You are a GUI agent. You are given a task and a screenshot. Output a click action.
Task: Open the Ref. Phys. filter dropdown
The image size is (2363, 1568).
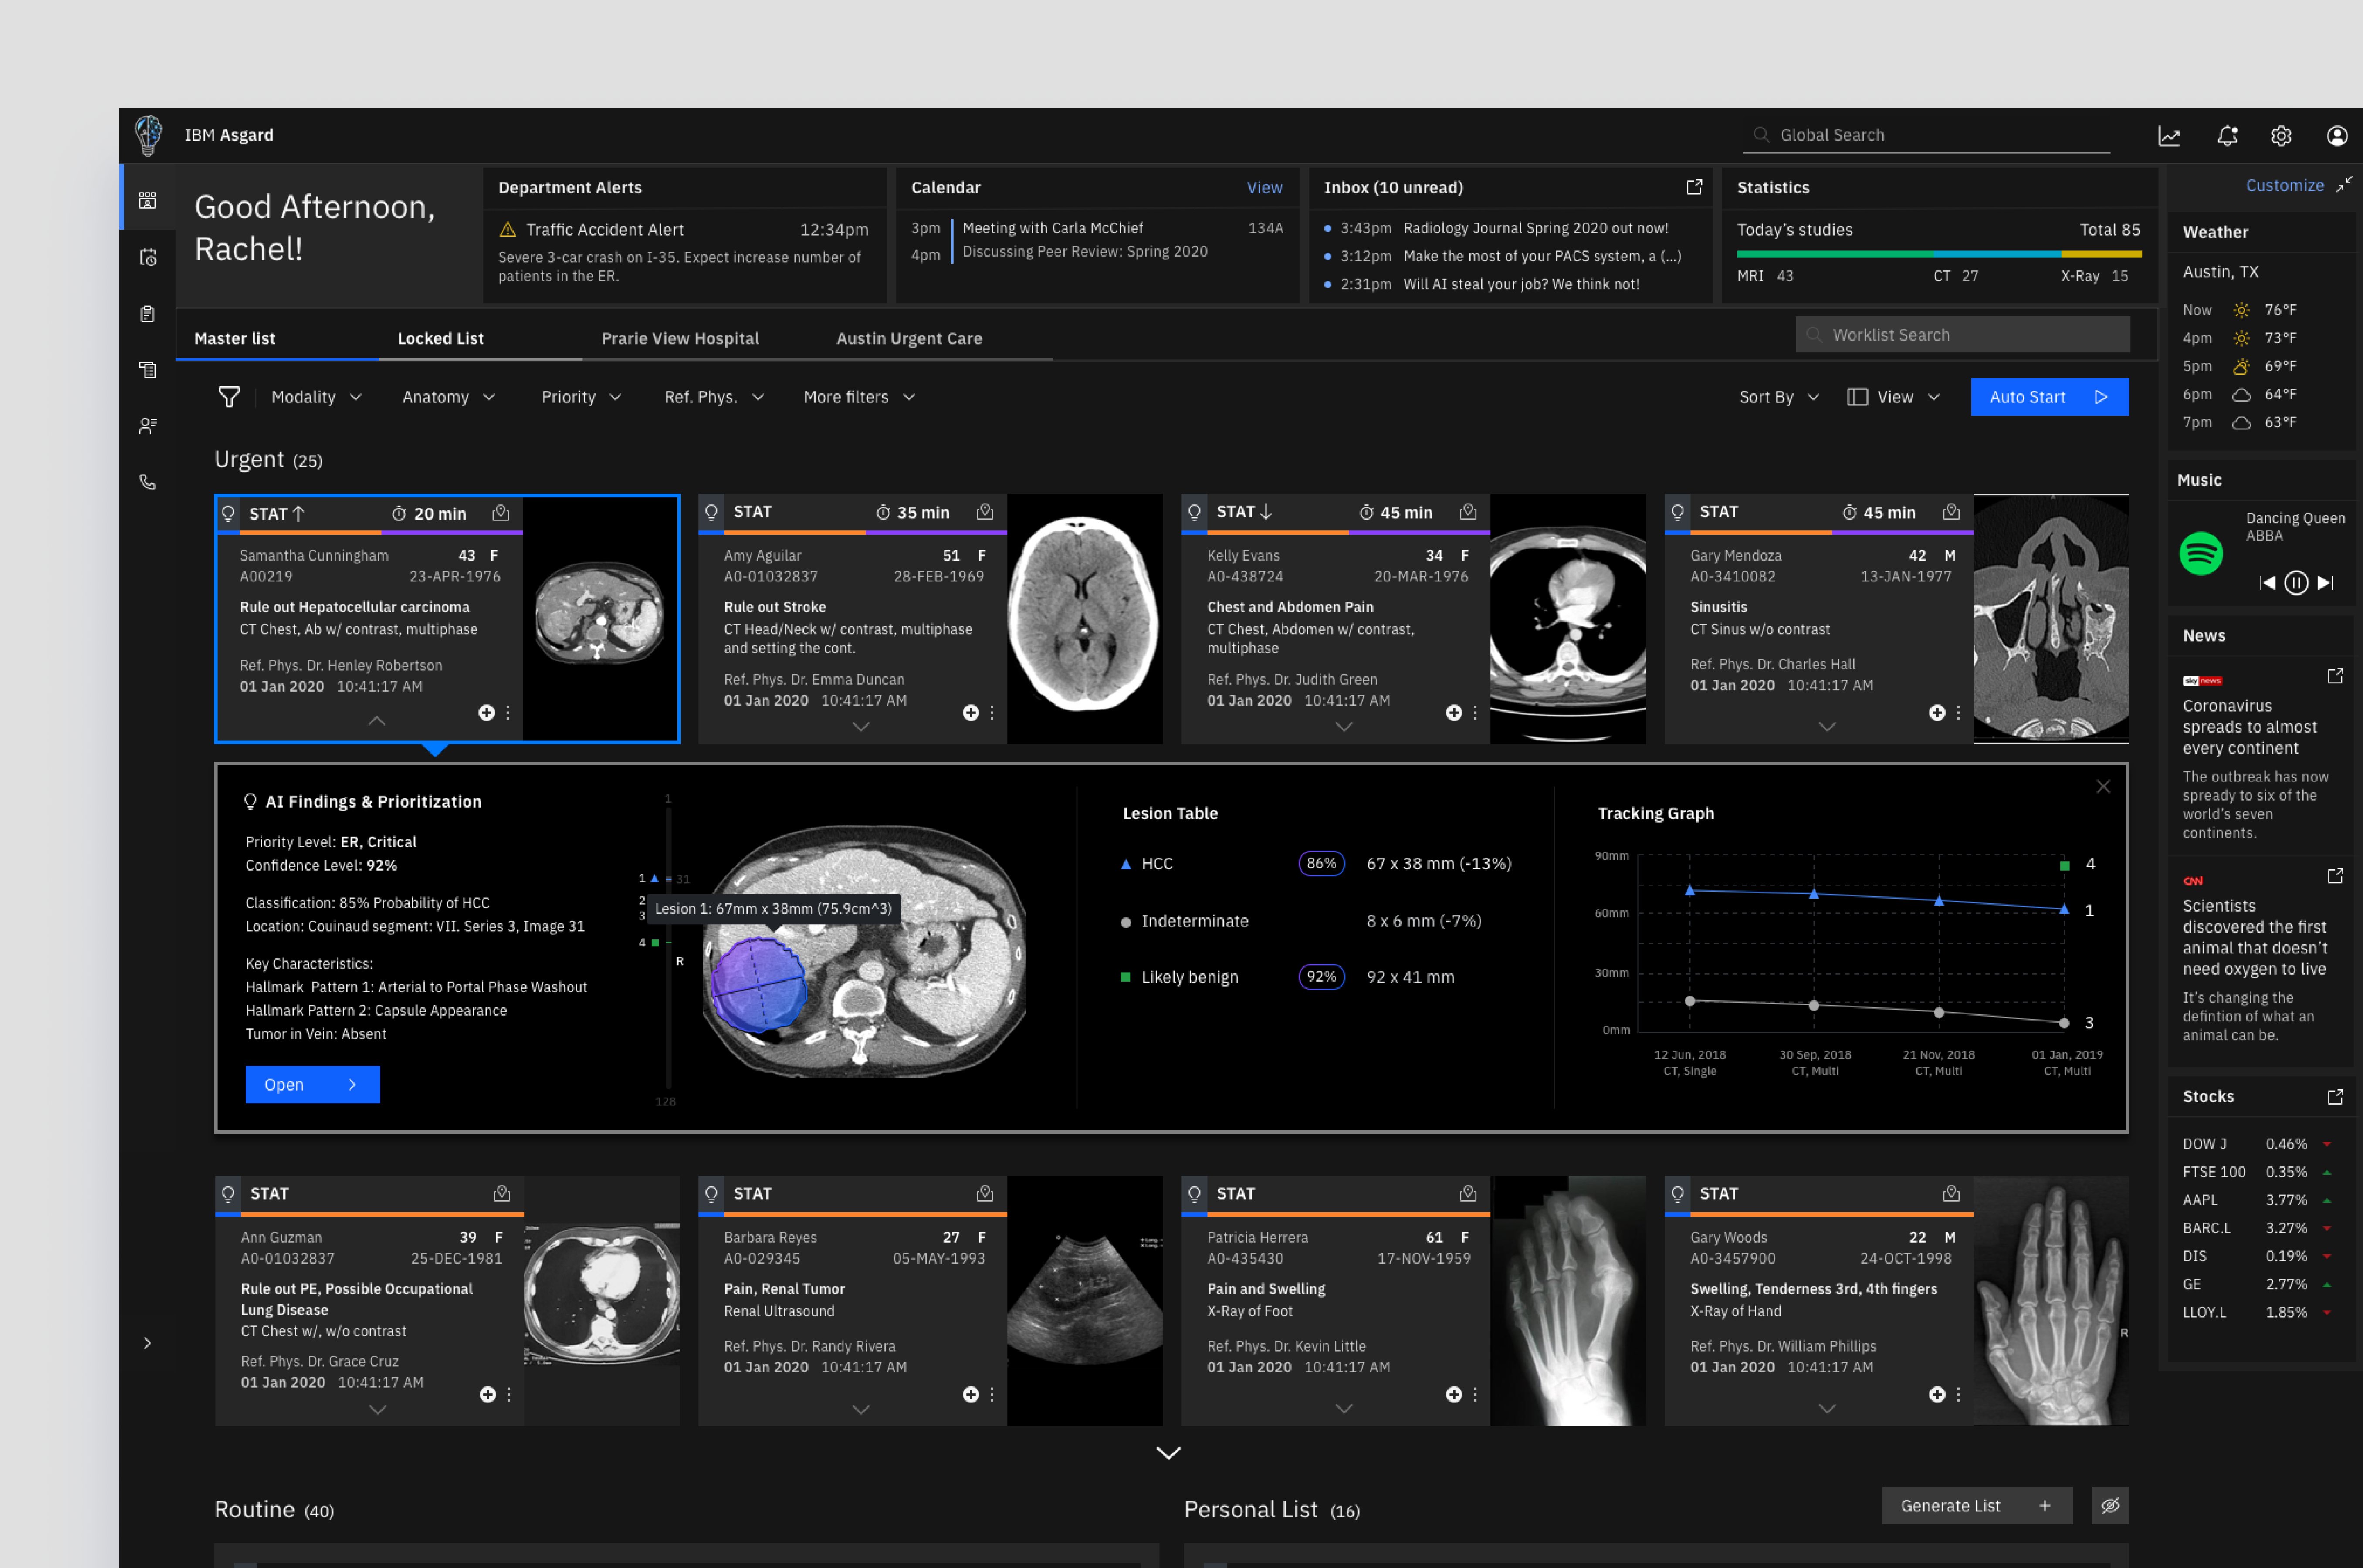click(x=714, y=397)
